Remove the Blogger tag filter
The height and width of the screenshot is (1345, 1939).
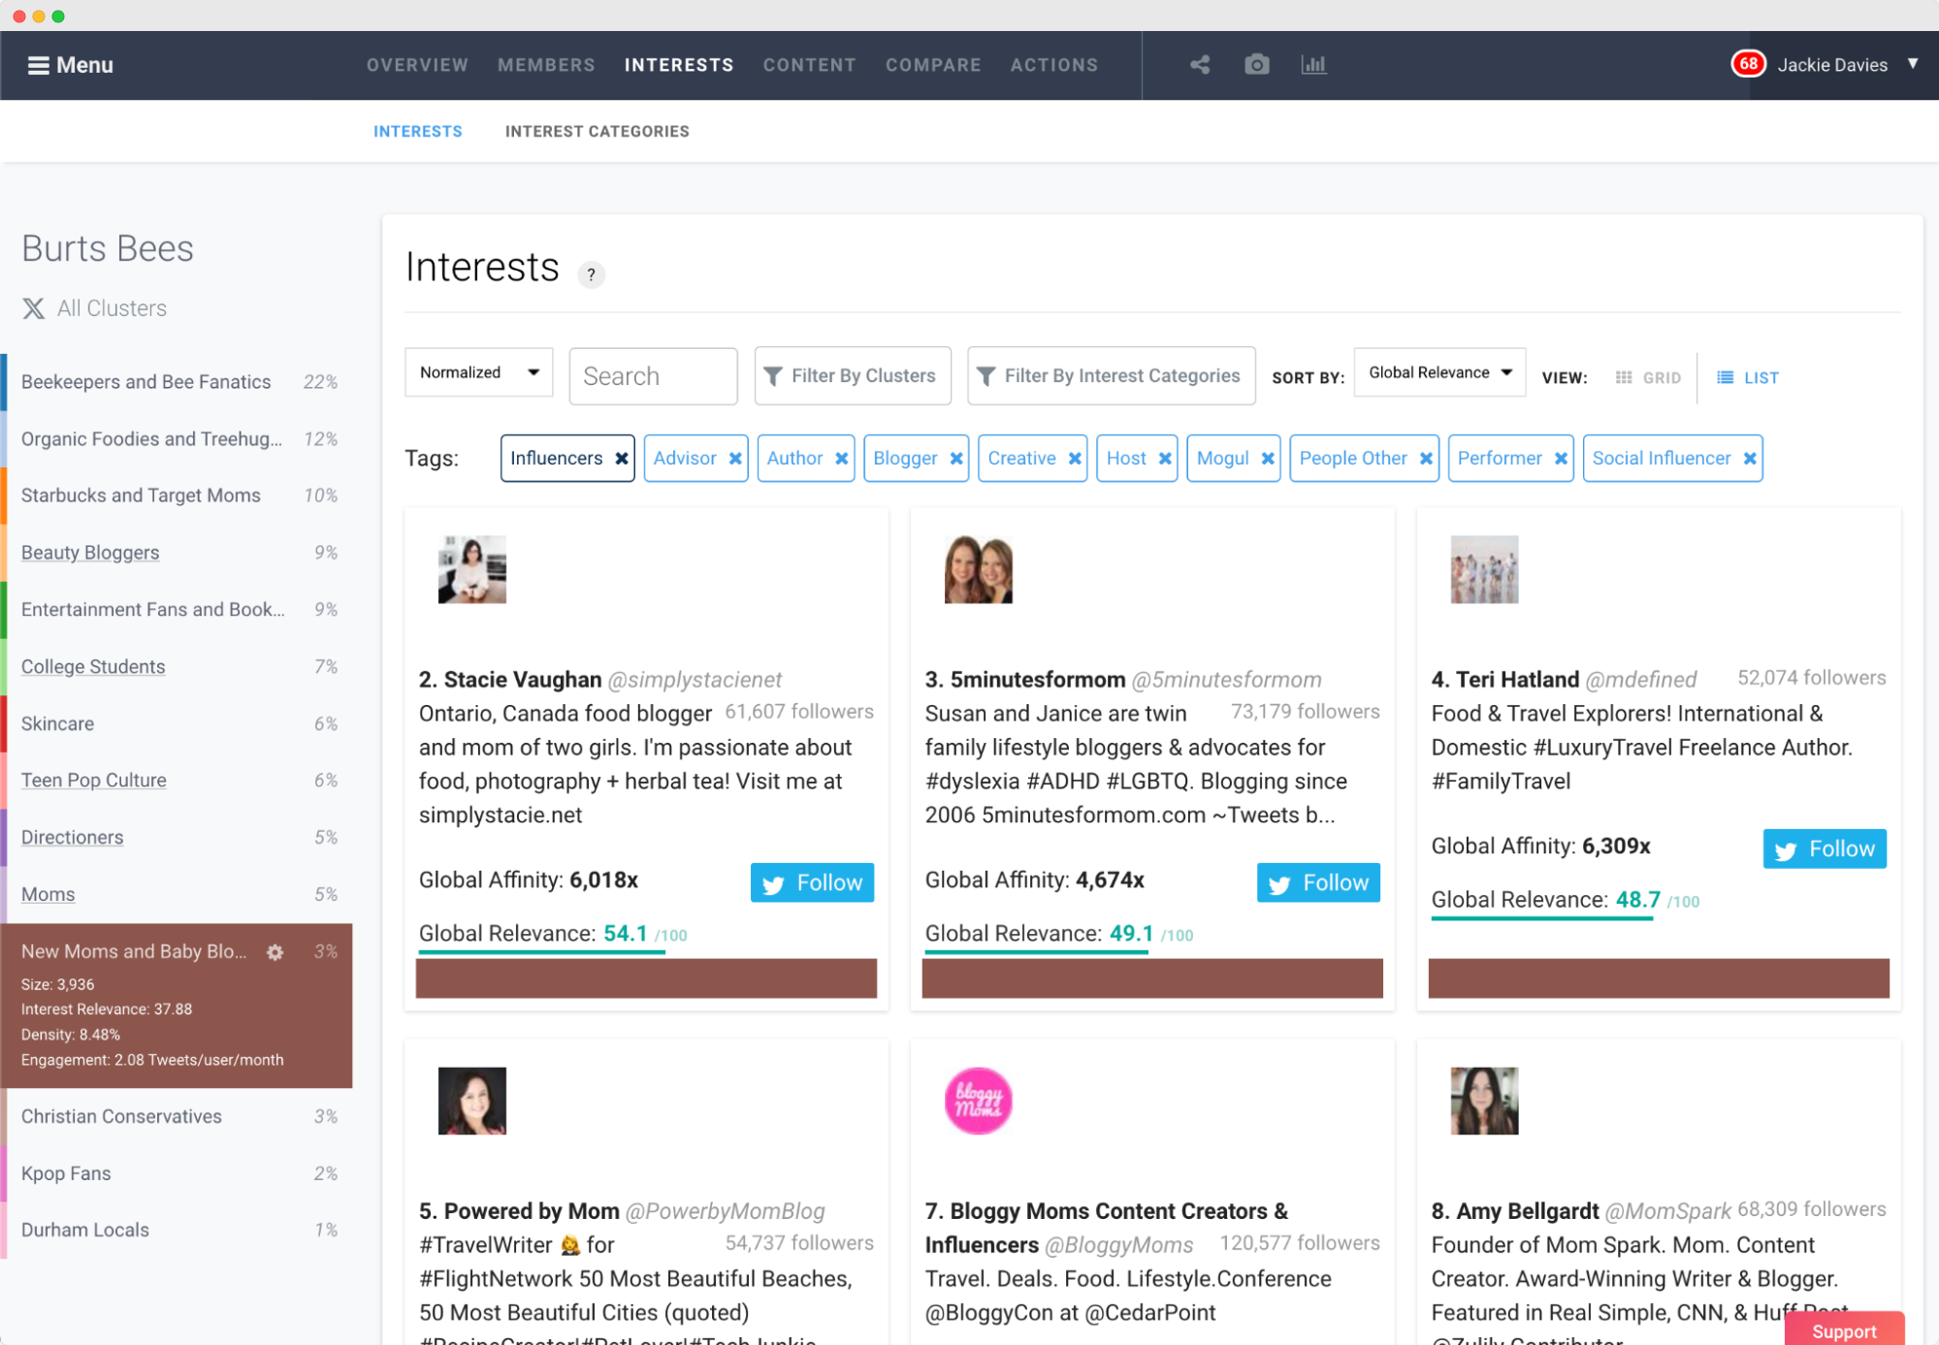click(x=954, y=458)
